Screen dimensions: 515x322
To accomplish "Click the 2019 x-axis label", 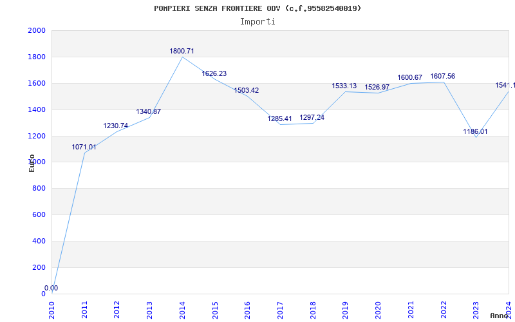I will tap(346, 310).
